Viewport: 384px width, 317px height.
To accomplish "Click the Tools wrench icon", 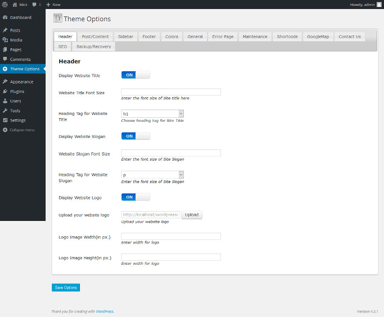I will click(5, 111).
